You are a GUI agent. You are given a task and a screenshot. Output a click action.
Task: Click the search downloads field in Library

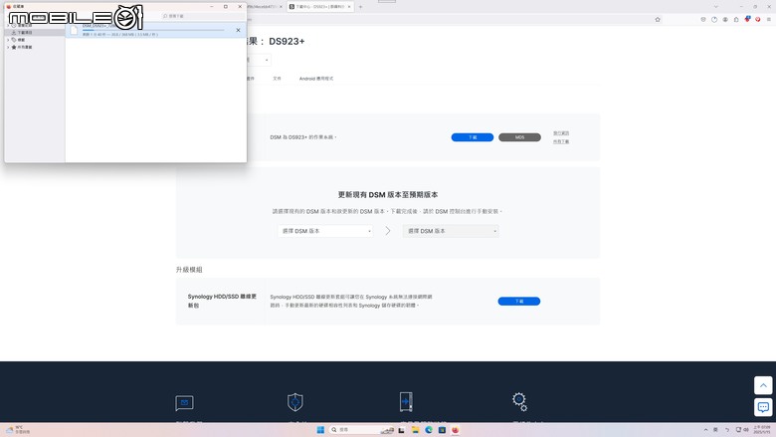pyautogui.click(x=202, y=16)
